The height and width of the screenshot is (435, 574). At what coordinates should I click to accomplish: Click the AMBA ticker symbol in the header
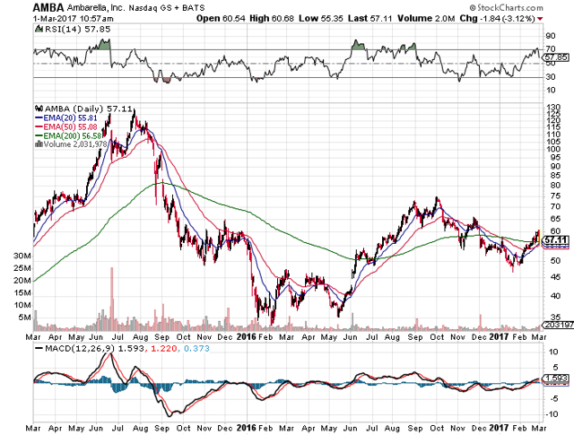click(48, 7)
